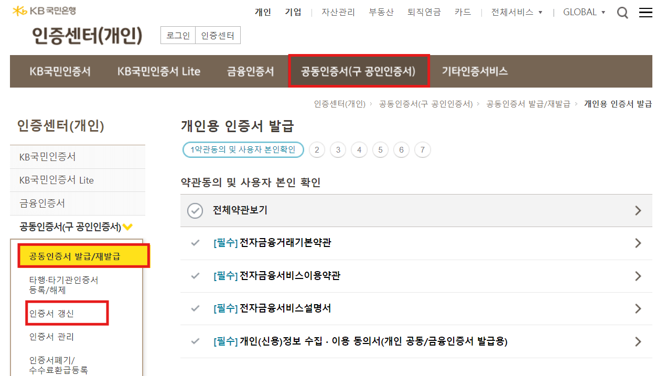Tick the 전자금융서비스이용약관 checkmark
The height and width of the screenshot is (376, 666).
coord(195,275)
